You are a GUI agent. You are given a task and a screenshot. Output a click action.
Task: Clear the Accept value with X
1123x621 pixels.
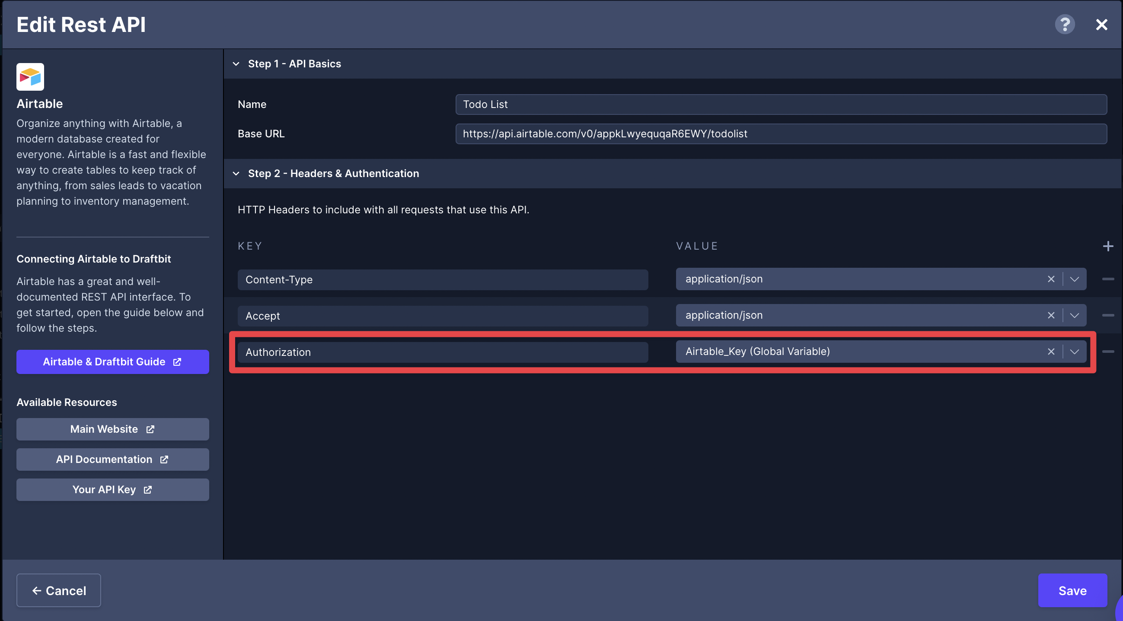click(1051, 315)
